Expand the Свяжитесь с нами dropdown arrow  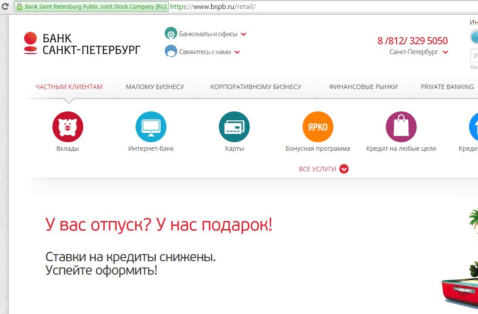point(237,52)
